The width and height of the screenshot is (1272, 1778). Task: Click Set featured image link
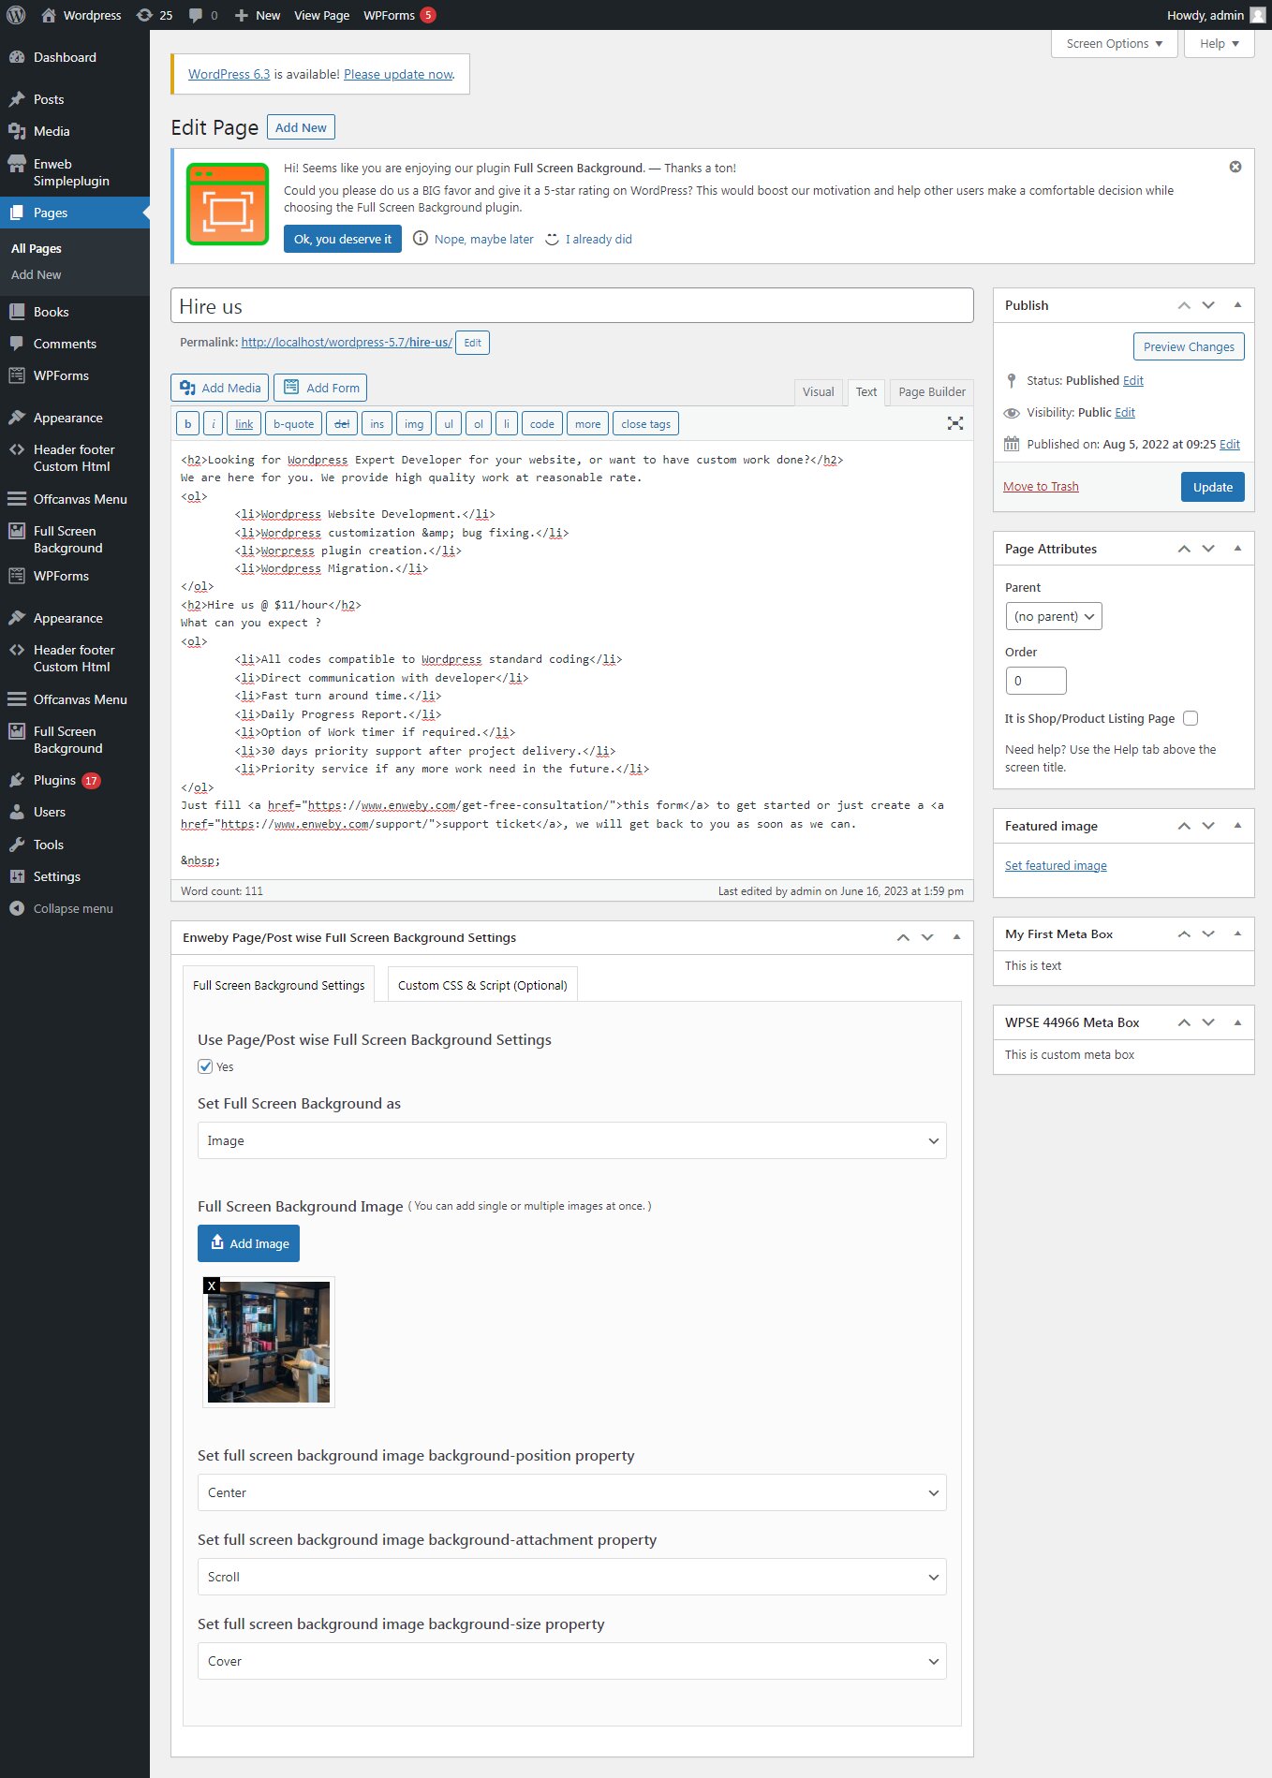[1056, 865]
